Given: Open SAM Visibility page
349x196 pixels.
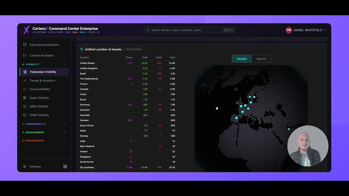Looking at the screenshot, I should pos(44,106).
